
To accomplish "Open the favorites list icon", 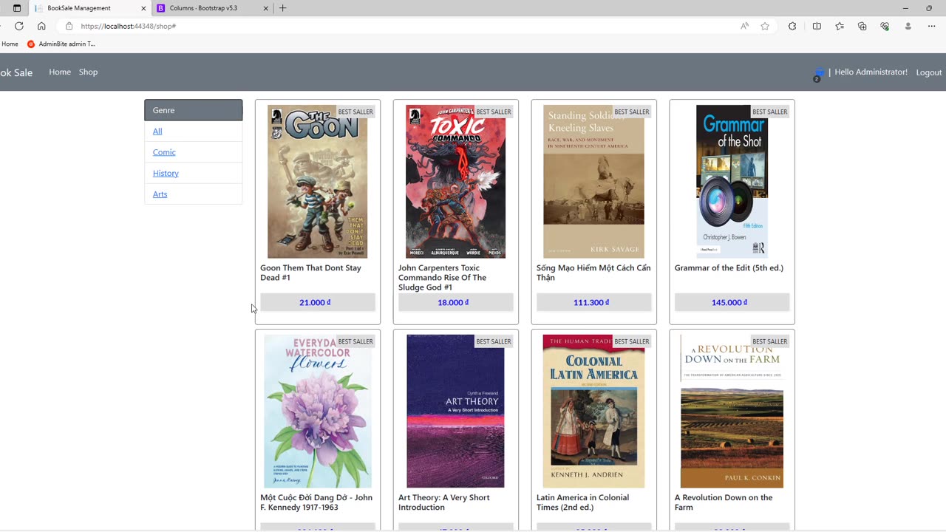I will click(840, 26).
